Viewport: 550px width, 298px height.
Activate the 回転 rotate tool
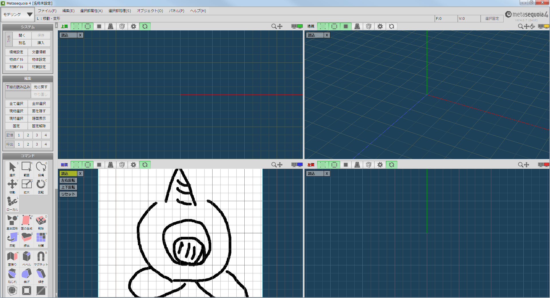pyautogui.click(x=41, y=186)
